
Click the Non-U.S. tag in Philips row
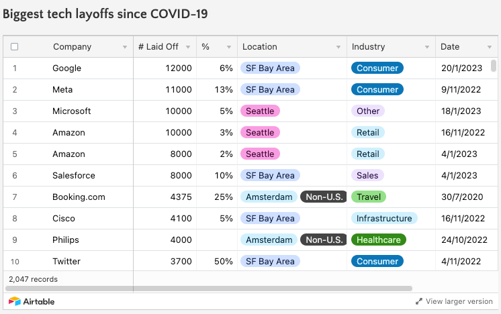pos(324,240)
